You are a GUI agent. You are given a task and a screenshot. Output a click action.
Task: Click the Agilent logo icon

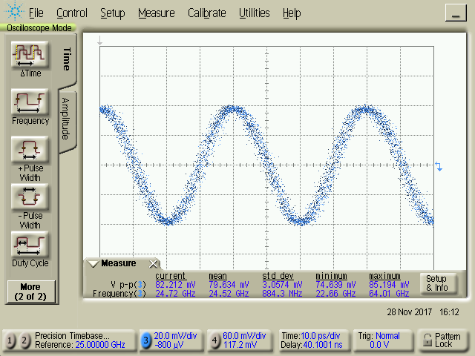click(13, 13)
